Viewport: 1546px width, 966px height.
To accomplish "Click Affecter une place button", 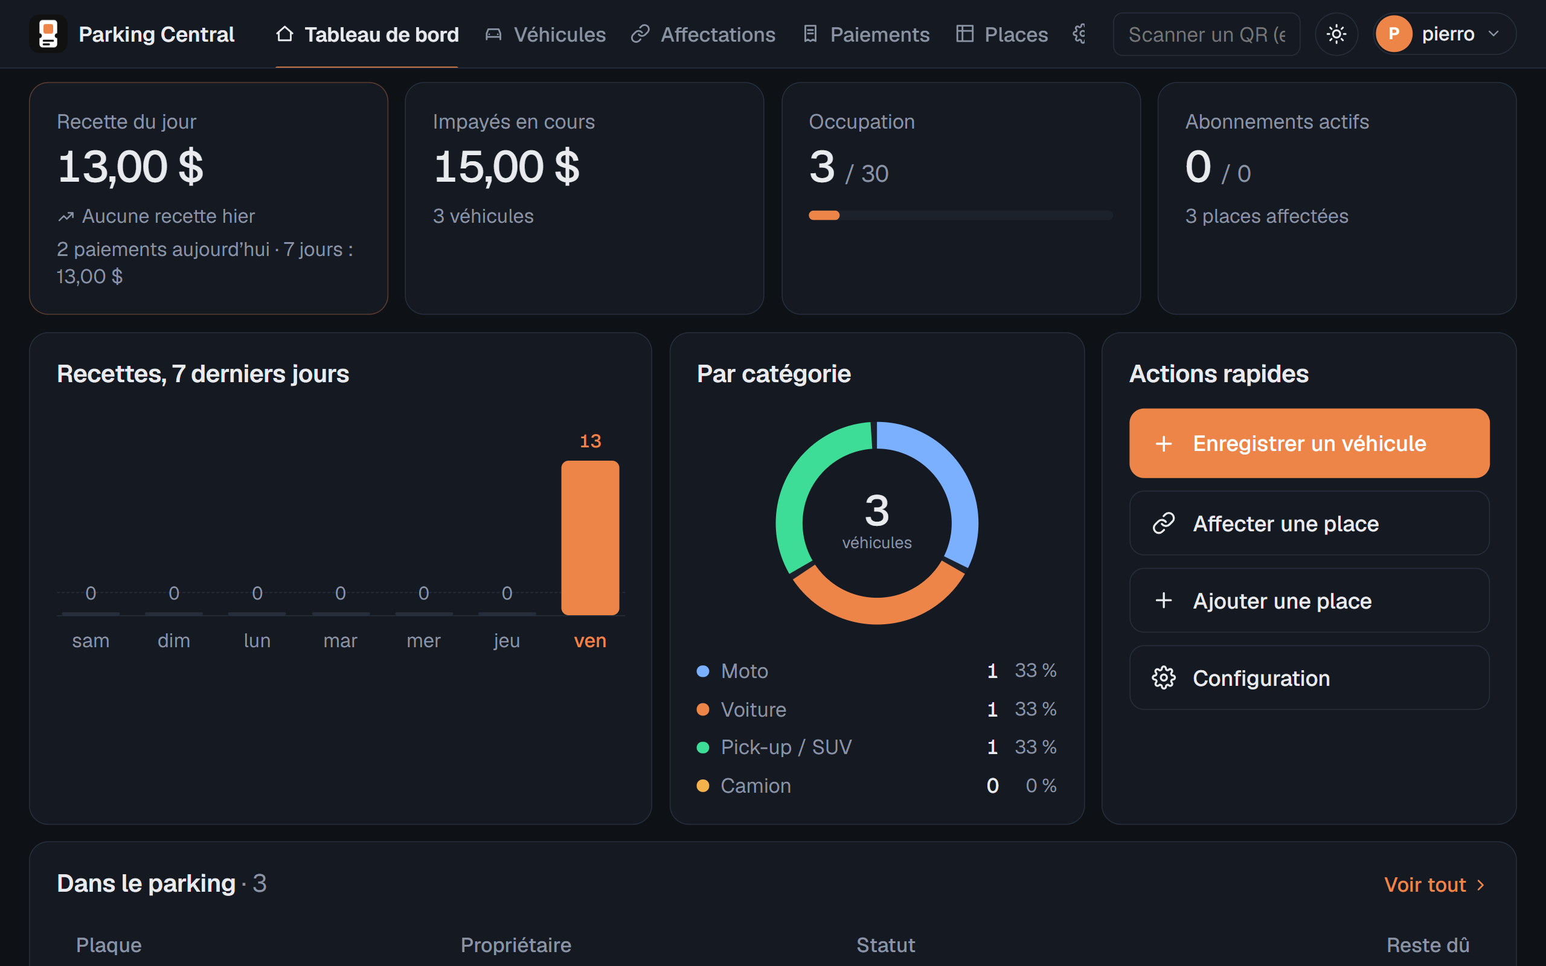I will point(1310,523).
